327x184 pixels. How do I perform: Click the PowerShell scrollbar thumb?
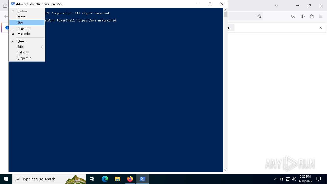[x=225, y=15]
